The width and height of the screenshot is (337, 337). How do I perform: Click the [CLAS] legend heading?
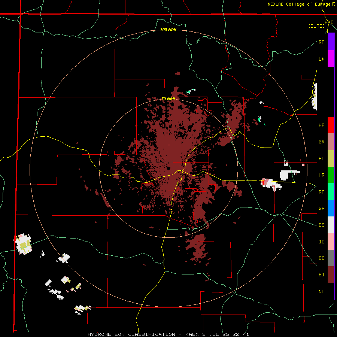[316, 26]
